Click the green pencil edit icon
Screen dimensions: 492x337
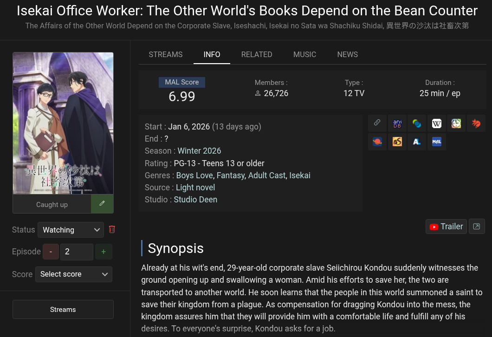pyautogui.click(x=102, y=204)
